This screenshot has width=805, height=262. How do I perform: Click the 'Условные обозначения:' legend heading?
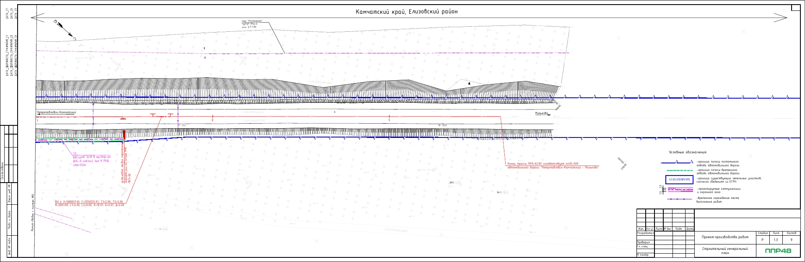click(688, 153)
